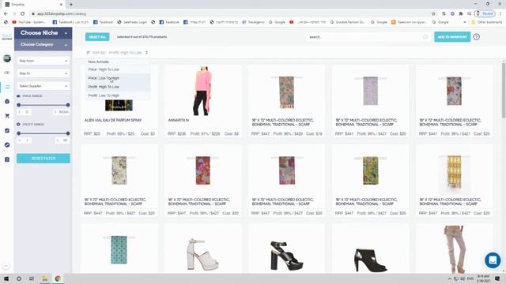Viewport: 506px width, 284px height.
Task: Bookmark this page with the star icon
Action: coord(433,13)
